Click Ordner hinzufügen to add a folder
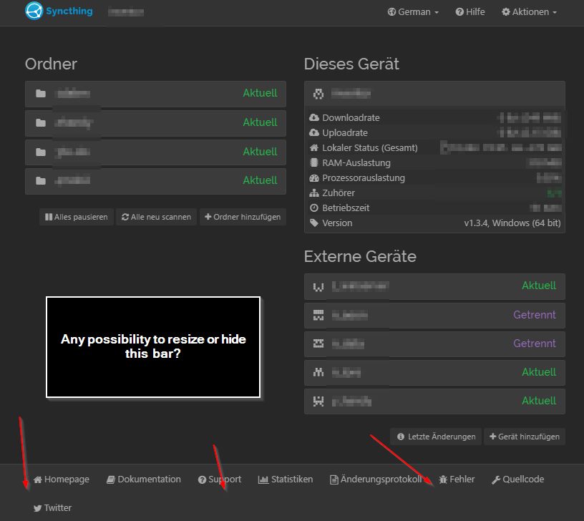Image resolution: width=584 pixels, height=521 pixels. [x=243, y=217]
